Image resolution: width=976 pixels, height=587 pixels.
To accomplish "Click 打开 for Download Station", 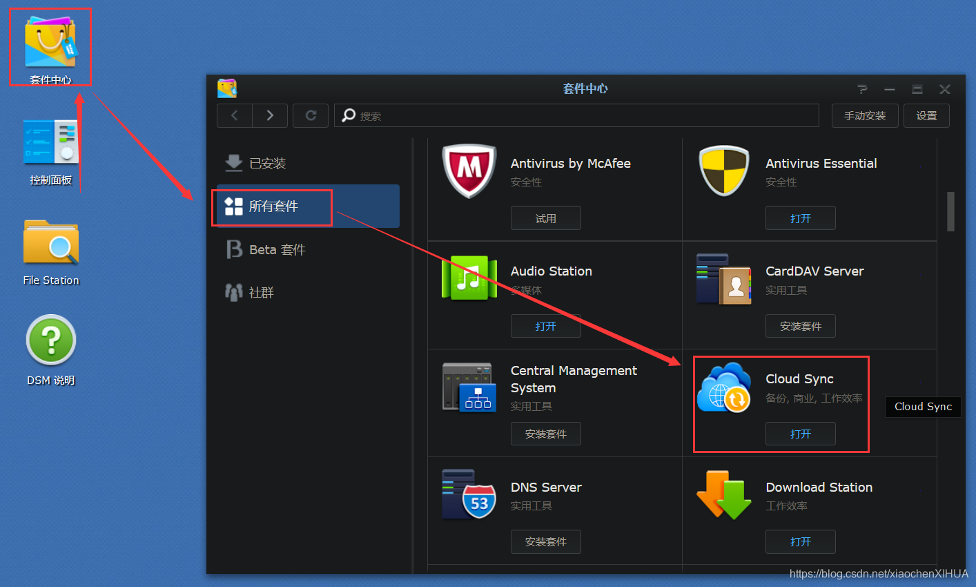I will pos(800,541).
